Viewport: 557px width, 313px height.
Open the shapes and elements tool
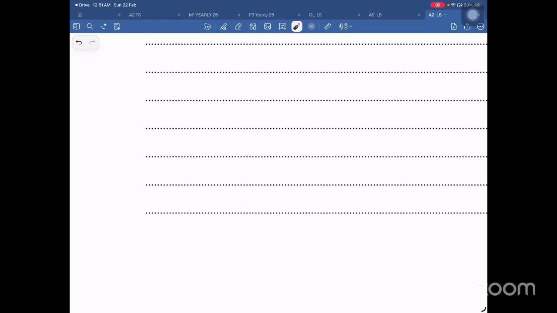point(253,27)
